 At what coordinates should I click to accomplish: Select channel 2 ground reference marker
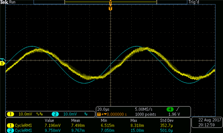coord(3,60)
